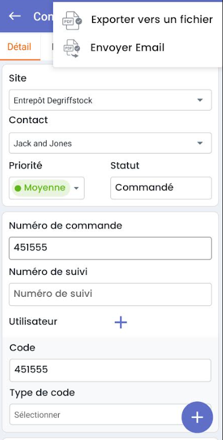Focus the Numéro de commande field
Image resolution: width=223 pixels, height=440 pixels.
pyautogui.click(x=110, y=248)
